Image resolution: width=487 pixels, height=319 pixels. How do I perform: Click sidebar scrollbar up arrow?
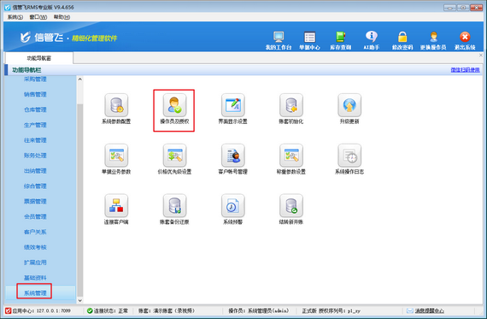coord(79,80)
